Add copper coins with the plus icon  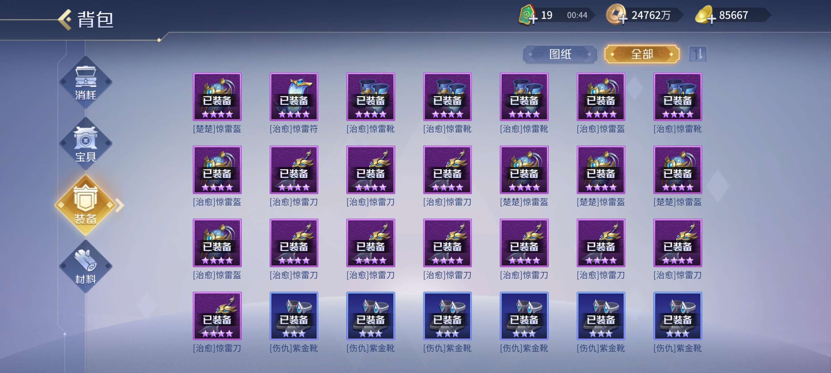tap(623, 18)
